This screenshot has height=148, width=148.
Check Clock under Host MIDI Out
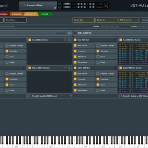pos(98,62)
